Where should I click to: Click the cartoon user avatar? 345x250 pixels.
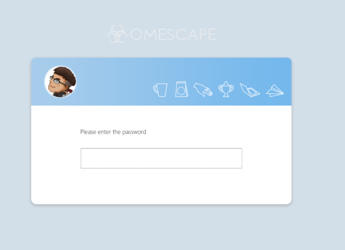point(60,82)
